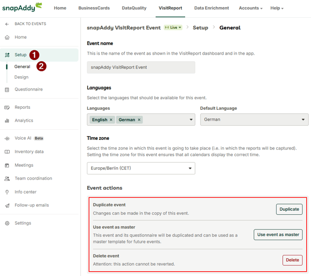Open Inventory data in the sidebar
This screenshot has width=311, height=276.
click(x=29, y=151)
